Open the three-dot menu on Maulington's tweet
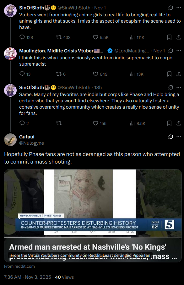Image resolution: width=184 pixels, height=285 pixels. click(x=179, y=51)
